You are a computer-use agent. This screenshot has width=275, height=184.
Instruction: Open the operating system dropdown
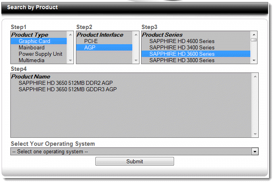tap(134, 151)
